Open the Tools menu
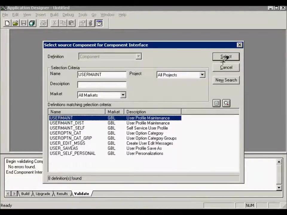Image resolution: width=287 pixels, height=215 pixels. 83,15
